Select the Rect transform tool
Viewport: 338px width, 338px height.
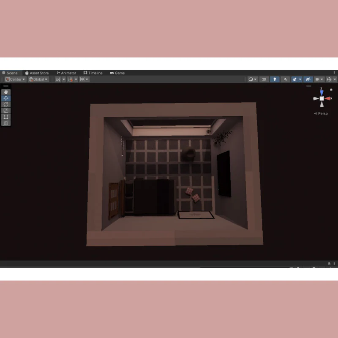click(6, 117)
